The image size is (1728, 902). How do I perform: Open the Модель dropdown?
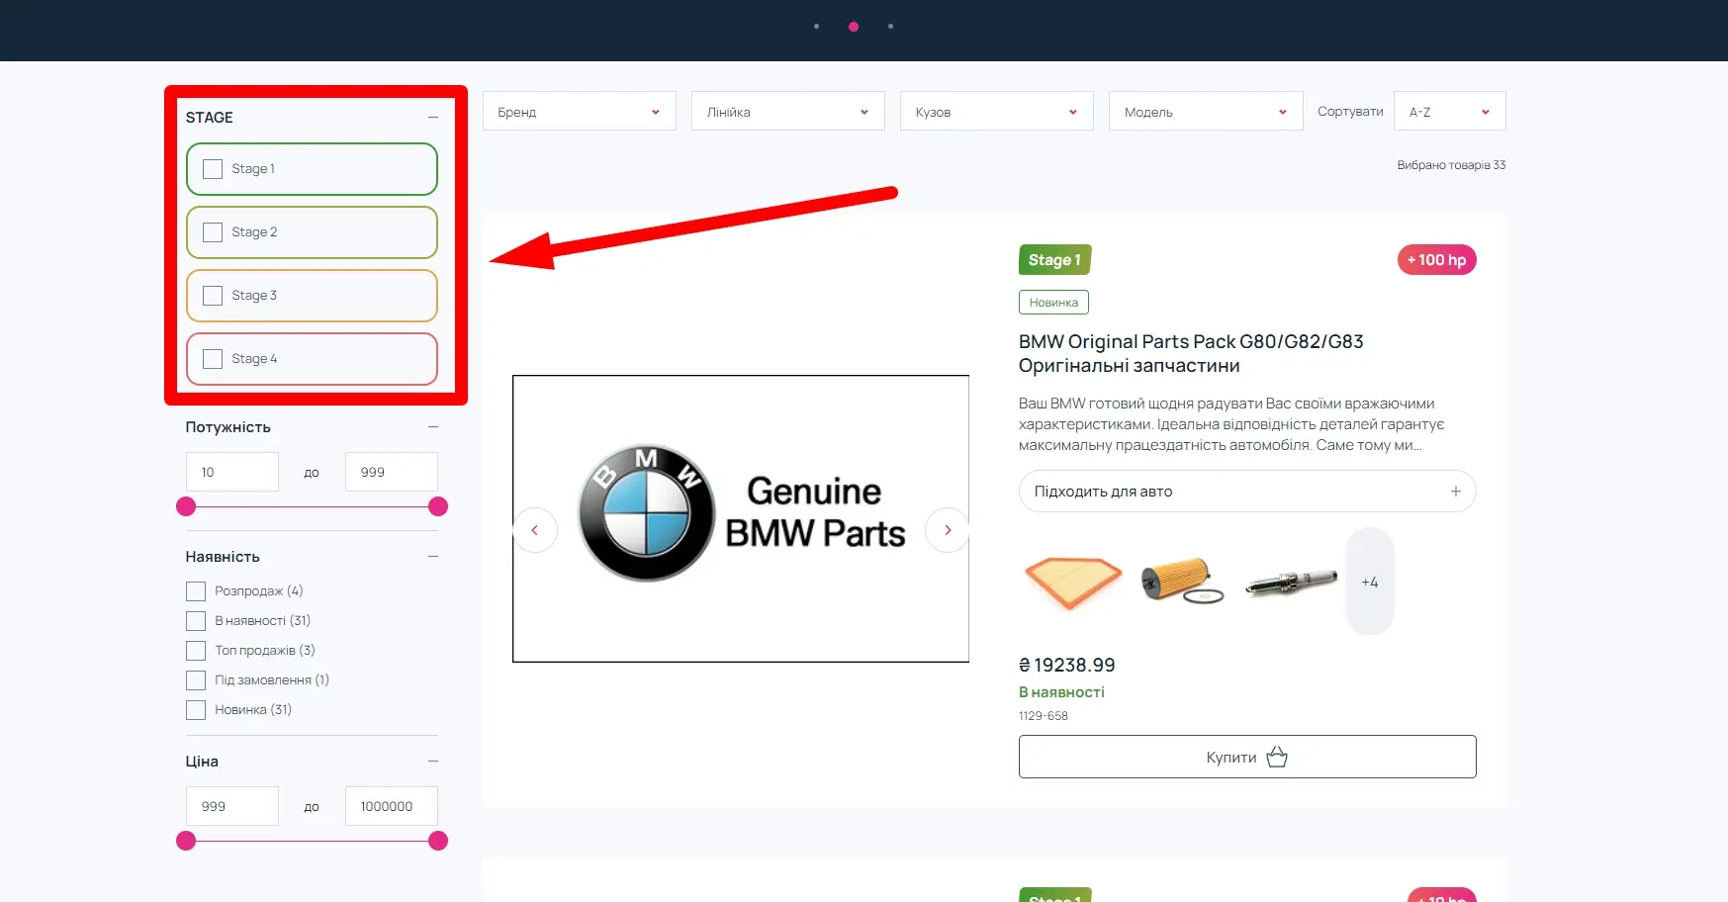pyautogui.click(x=1206, y=112)
